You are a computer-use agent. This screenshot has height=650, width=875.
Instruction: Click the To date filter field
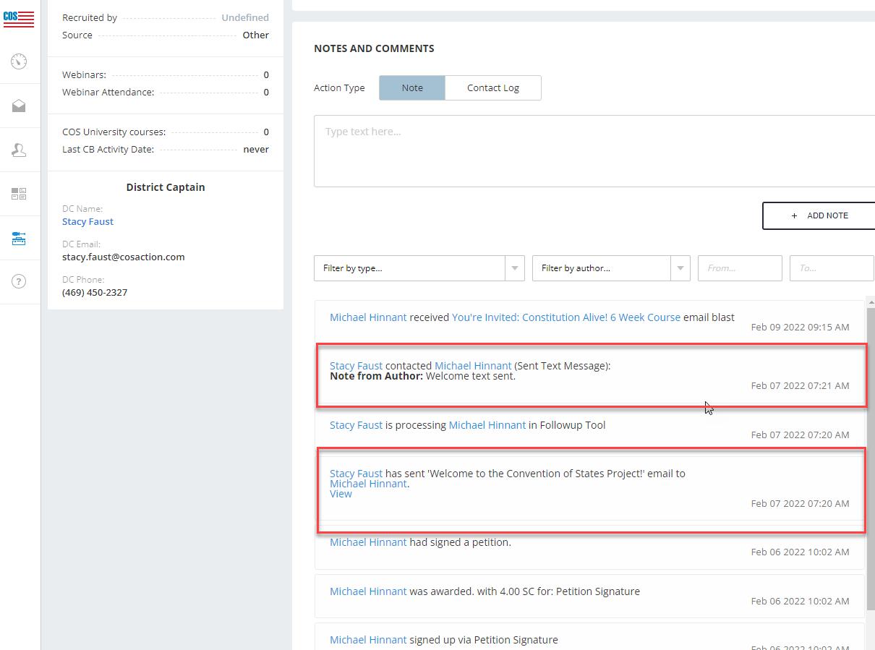[831, 268]
